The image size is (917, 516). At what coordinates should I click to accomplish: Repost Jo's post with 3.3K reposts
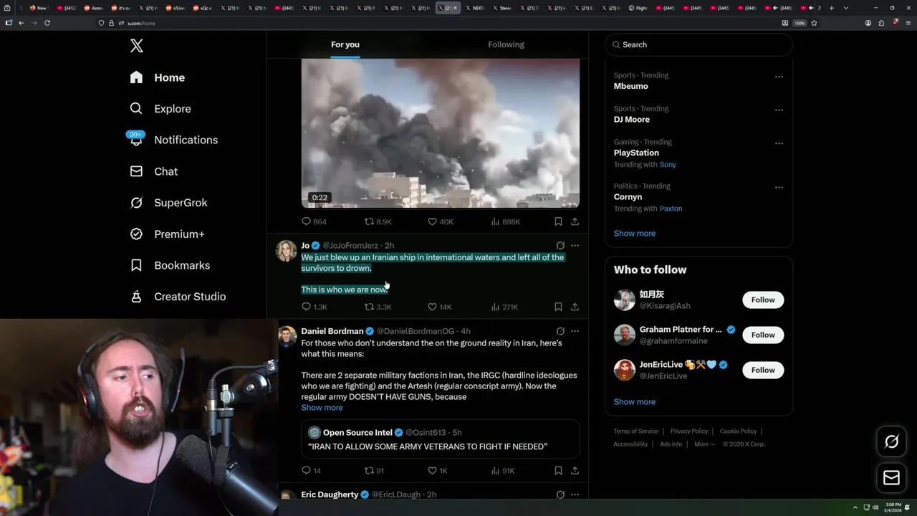pyautogui.click(x=378, y=307)
